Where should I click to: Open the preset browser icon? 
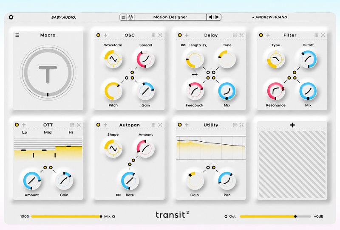point(124,17)
